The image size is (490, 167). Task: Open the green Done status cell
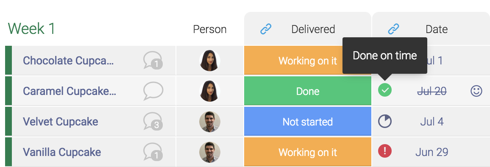307,91
